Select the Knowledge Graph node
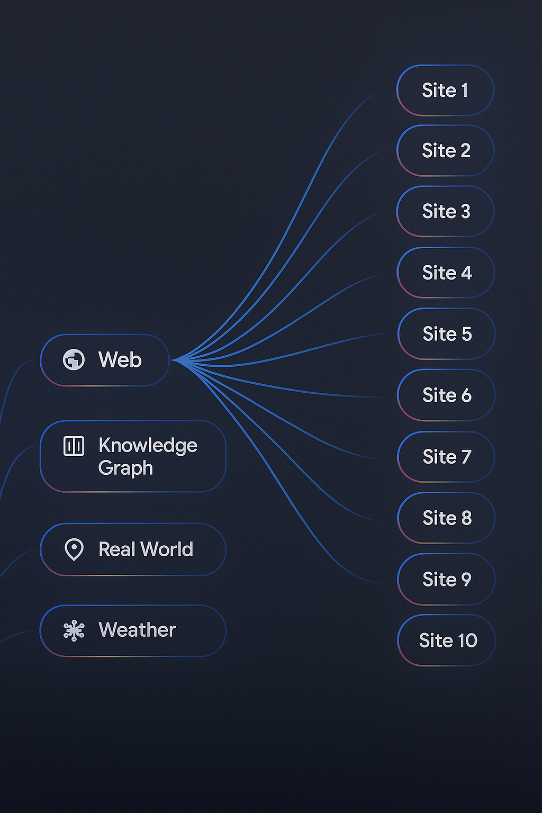The width and height of the screenshot is (542, 813). [x=133, y=456]
